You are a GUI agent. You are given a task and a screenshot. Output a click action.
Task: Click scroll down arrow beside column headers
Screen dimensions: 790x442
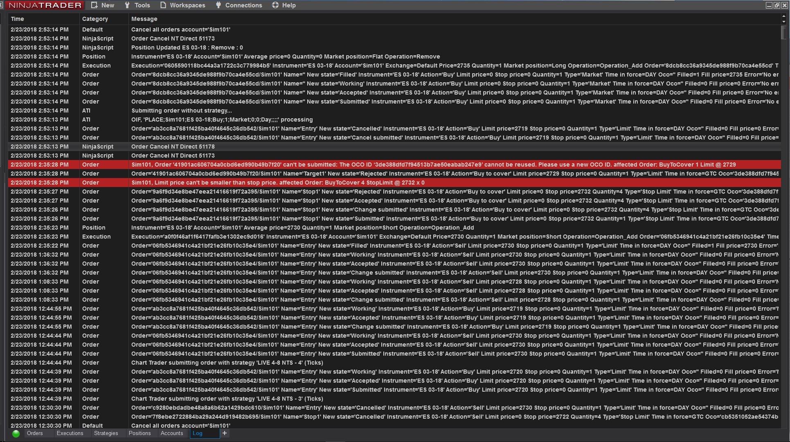point(784,22)
